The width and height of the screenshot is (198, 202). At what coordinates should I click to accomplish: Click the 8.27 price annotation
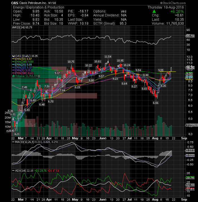click(134, 86)
